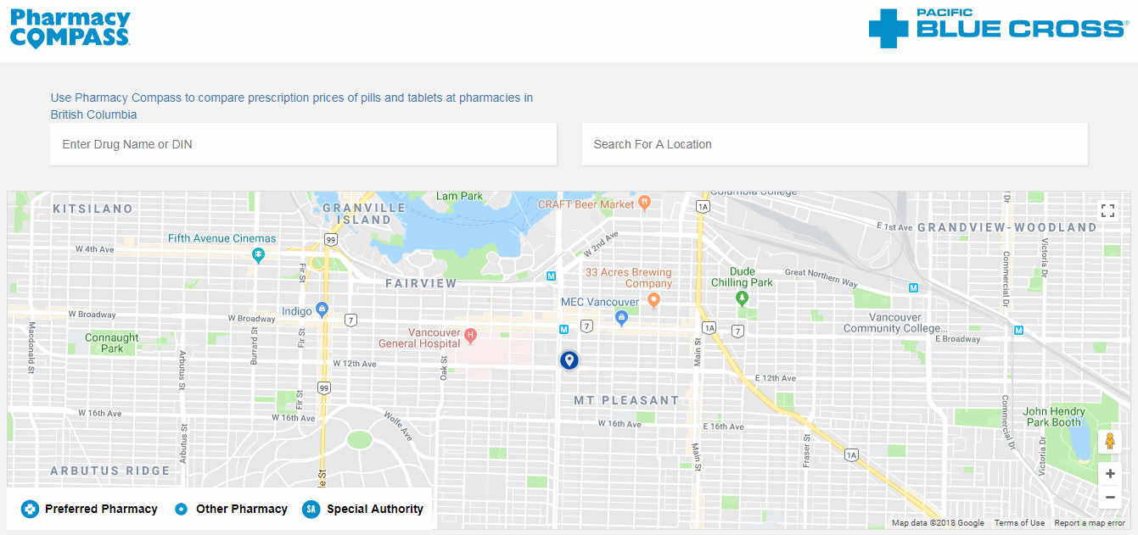
Task: Open Google Maps Terms of Use
Action: (x=1019, y=523)
